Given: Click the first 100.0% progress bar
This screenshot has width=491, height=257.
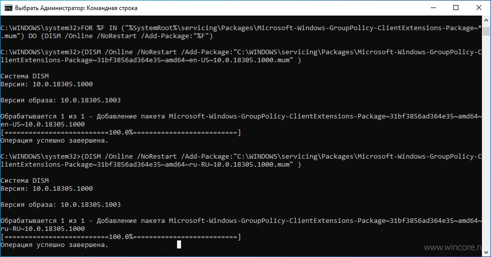Looking at the screenshot, I should pyautogui.click(x=121, y=133).
